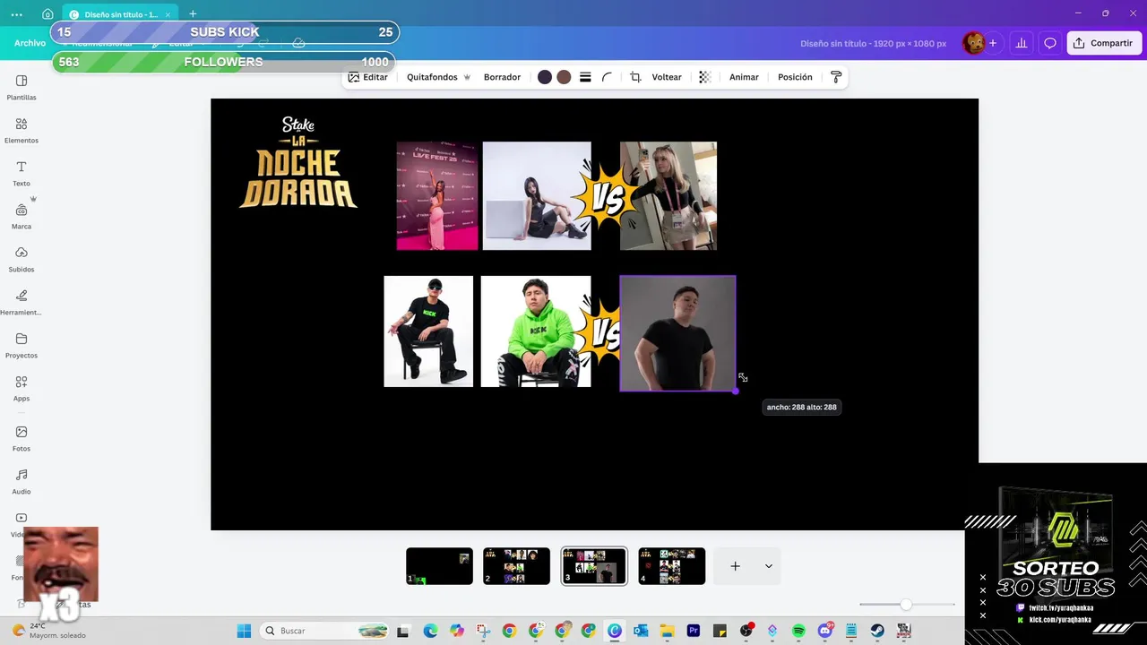Expand the page options chevron next to add page
Image resolution: width=1147 pixels, height=645 pixels.
(768, 566)
